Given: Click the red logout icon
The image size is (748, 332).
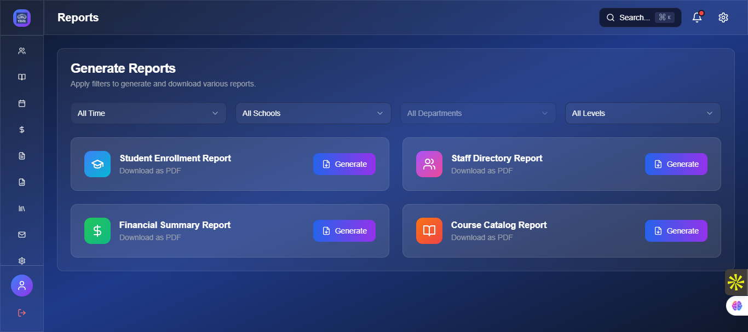Looking at the screenshot, I should click(22, 313).
